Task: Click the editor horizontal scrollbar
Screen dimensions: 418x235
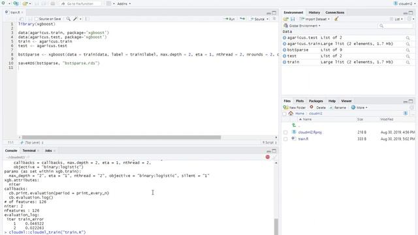Action: [121, 137]
